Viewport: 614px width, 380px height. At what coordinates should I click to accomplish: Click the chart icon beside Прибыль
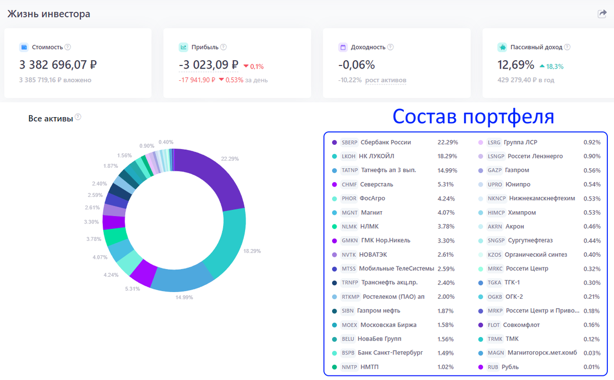click(x=183, y=47)
